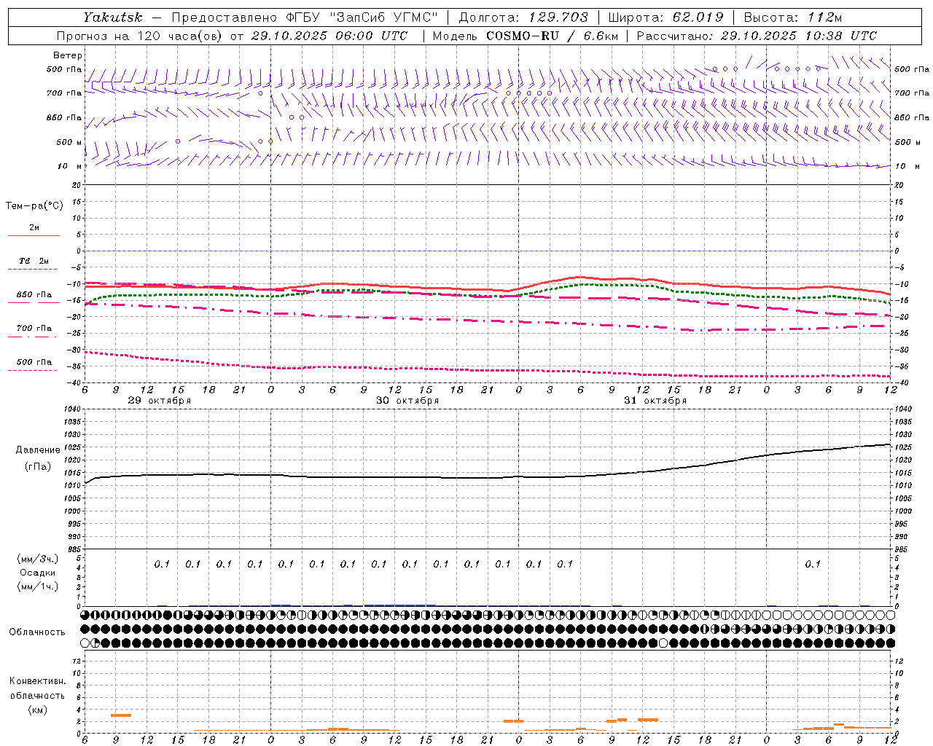The height and width of the screenshot is (746, 933).
Task: Click the "Давление" pressure panel label
Action: point(38,450)
